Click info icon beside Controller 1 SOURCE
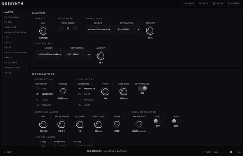The image size is (243, 156). click(x=110, y=23)
